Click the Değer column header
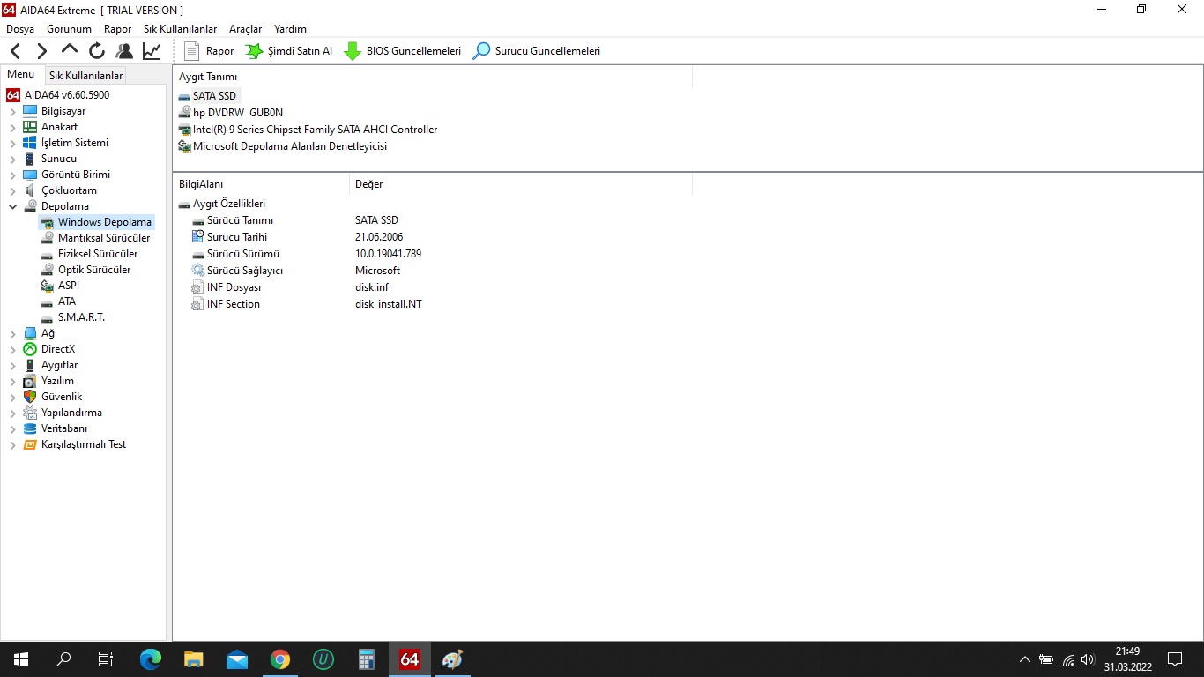Screen dimensions: 1204x677 368,184
